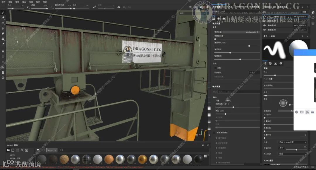The height and width of the screenshot is (170, 316).
Task: Remove the Materials filter tag in shelf
Action: 55,150
